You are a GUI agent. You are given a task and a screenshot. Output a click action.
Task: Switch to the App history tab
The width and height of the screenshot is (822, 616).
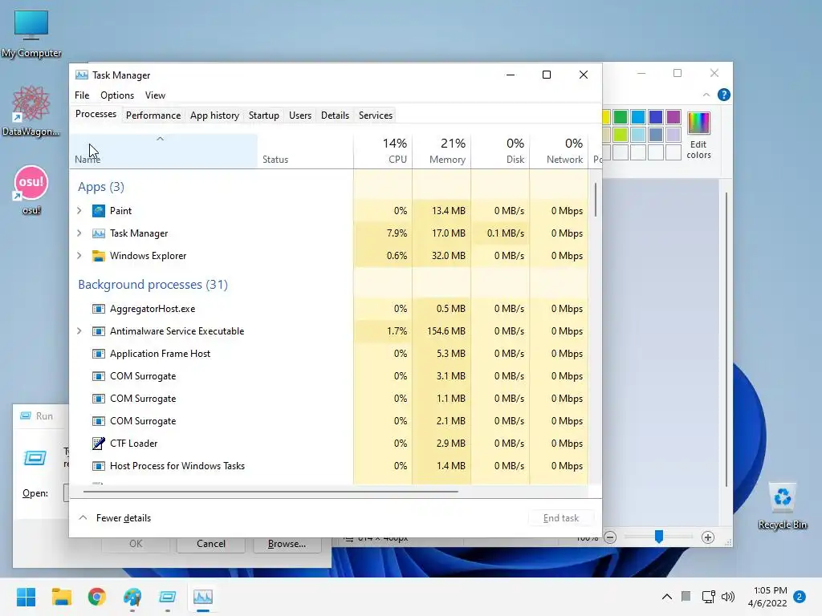point(214,115)
